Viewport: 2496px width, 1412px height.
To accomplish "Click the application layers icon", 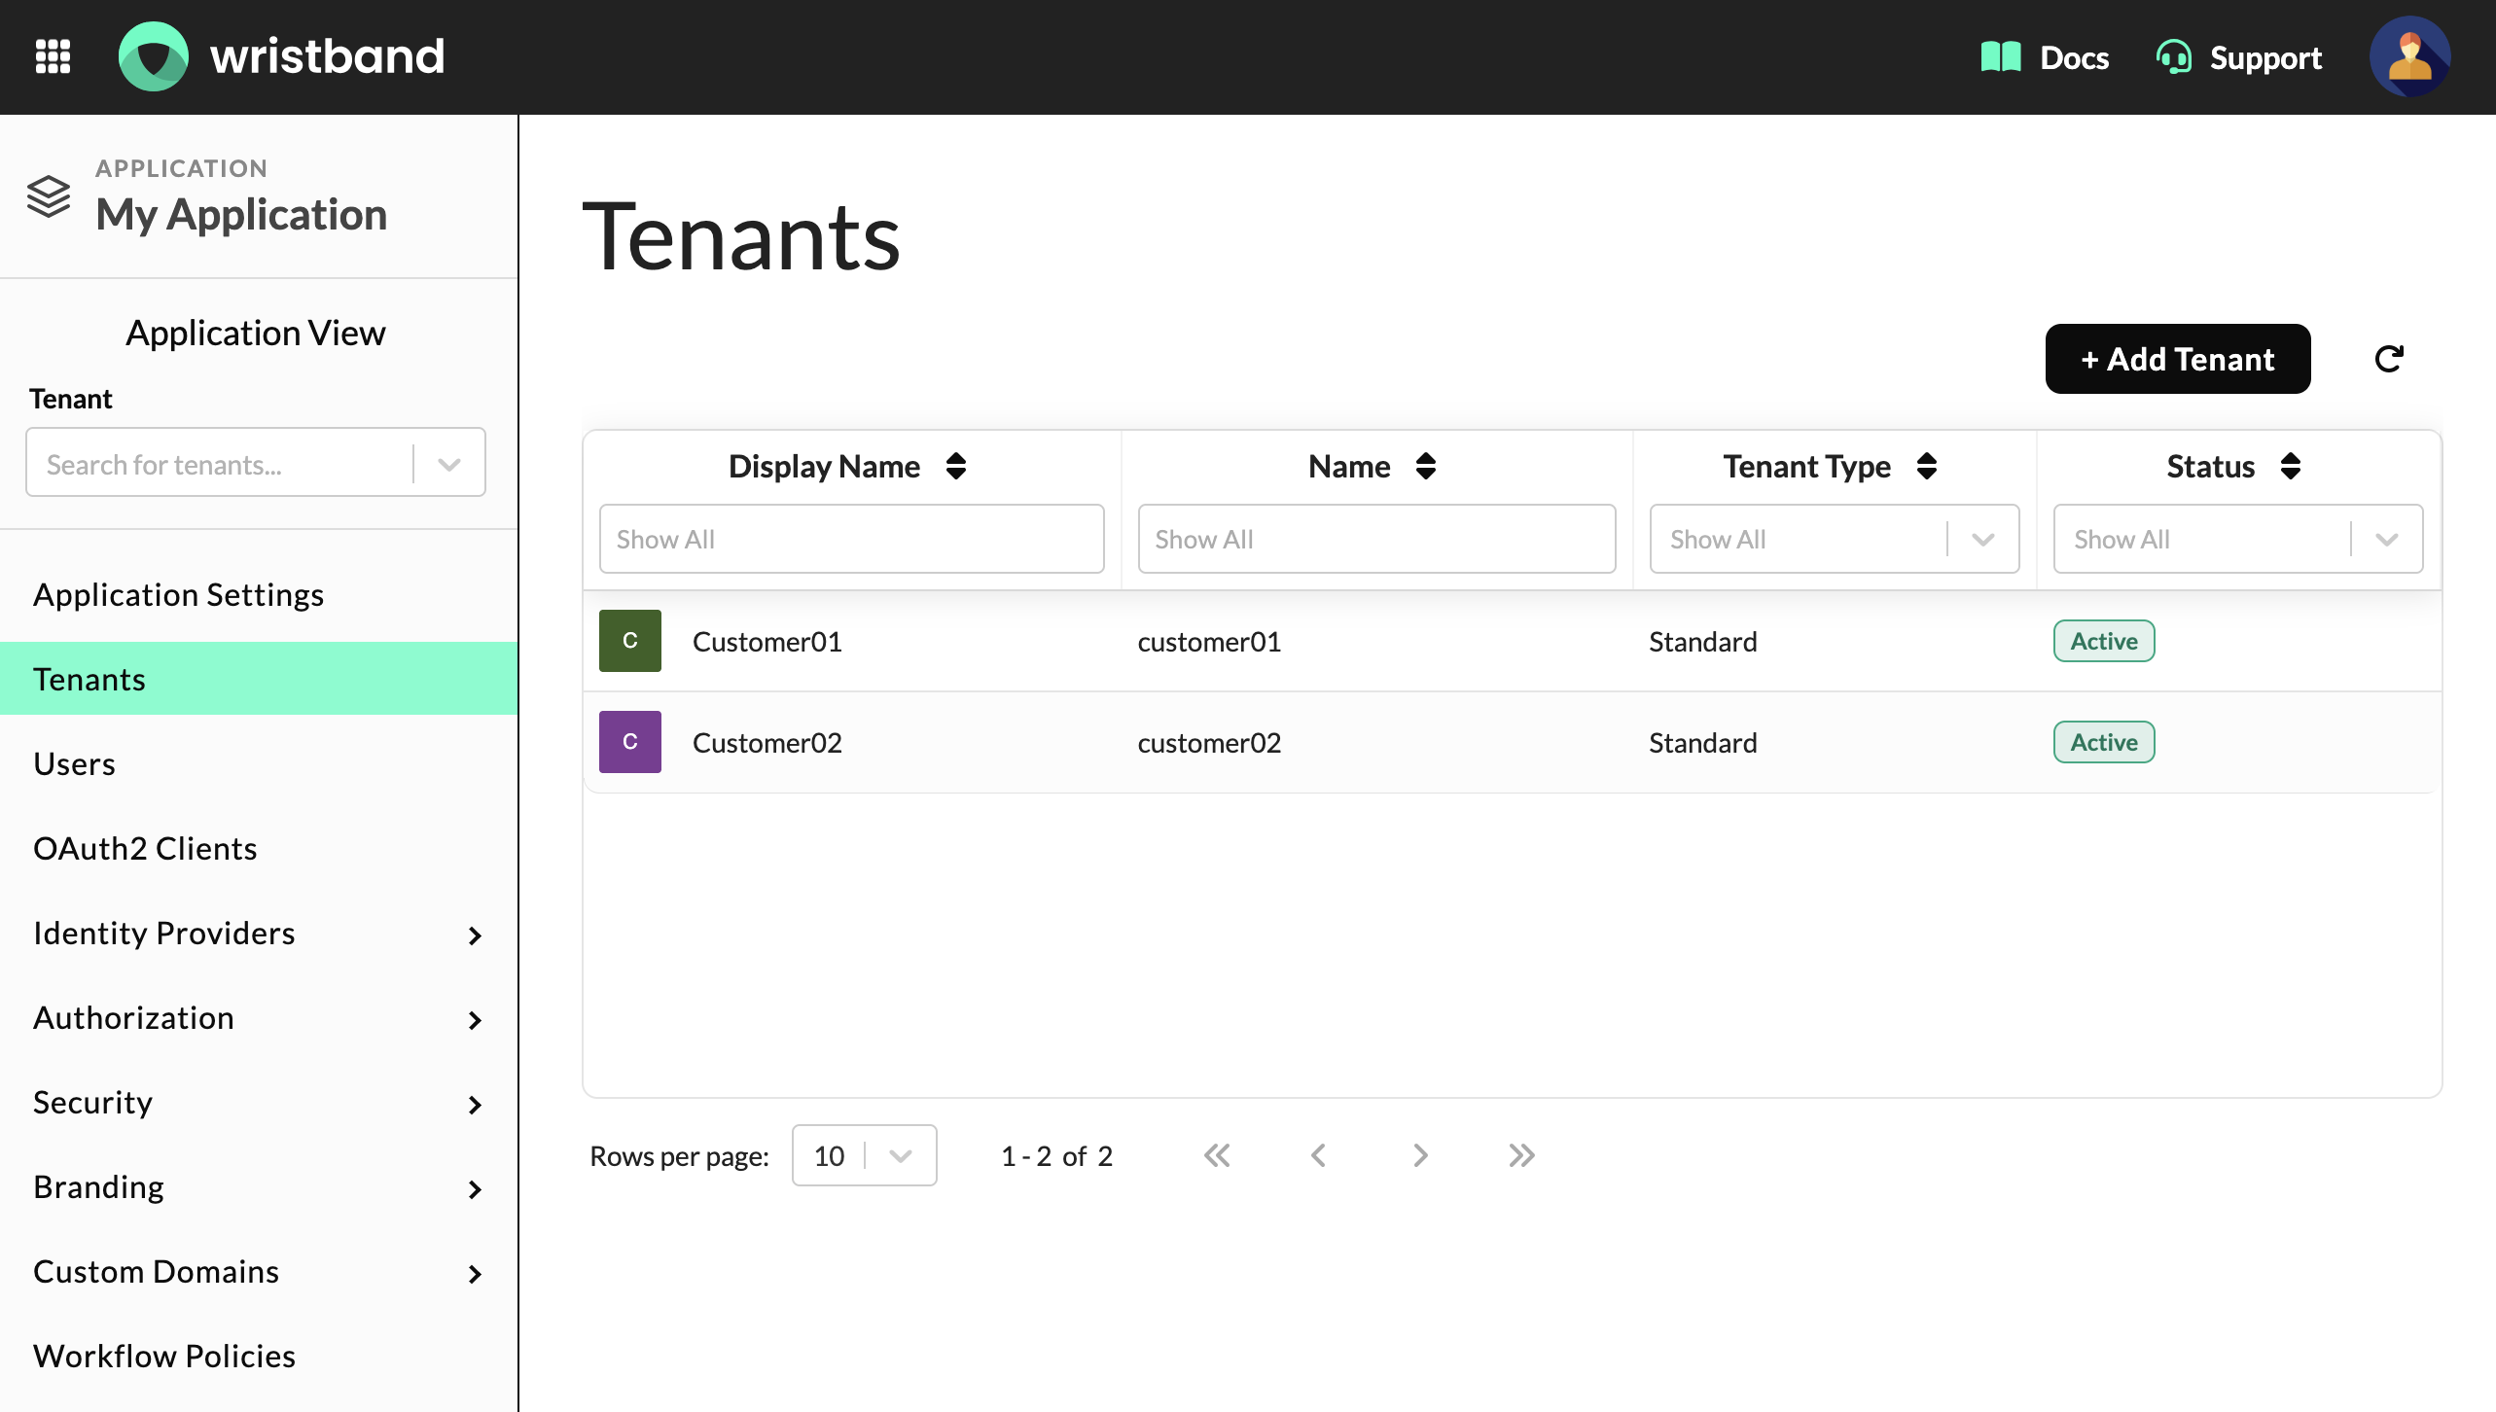I will (49, 196).
